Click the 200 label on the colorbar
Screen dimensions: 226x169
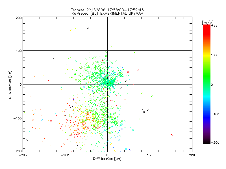pos(214,26)
